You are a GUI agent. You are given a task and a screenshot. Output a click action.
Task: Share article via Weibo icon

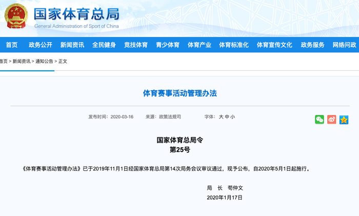click(x=331, y=120)
